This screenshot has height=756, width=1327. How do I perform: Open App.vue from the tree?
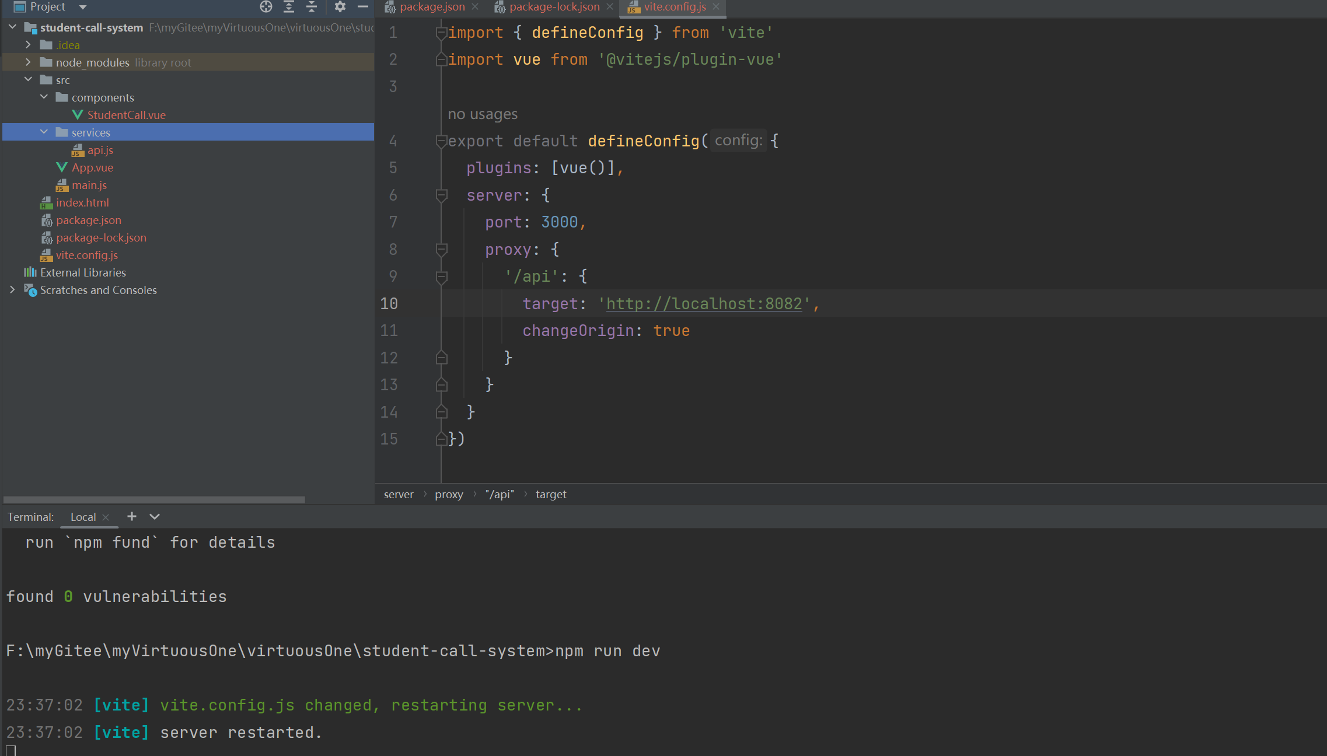pyautogui.click(x=92, y=167)
